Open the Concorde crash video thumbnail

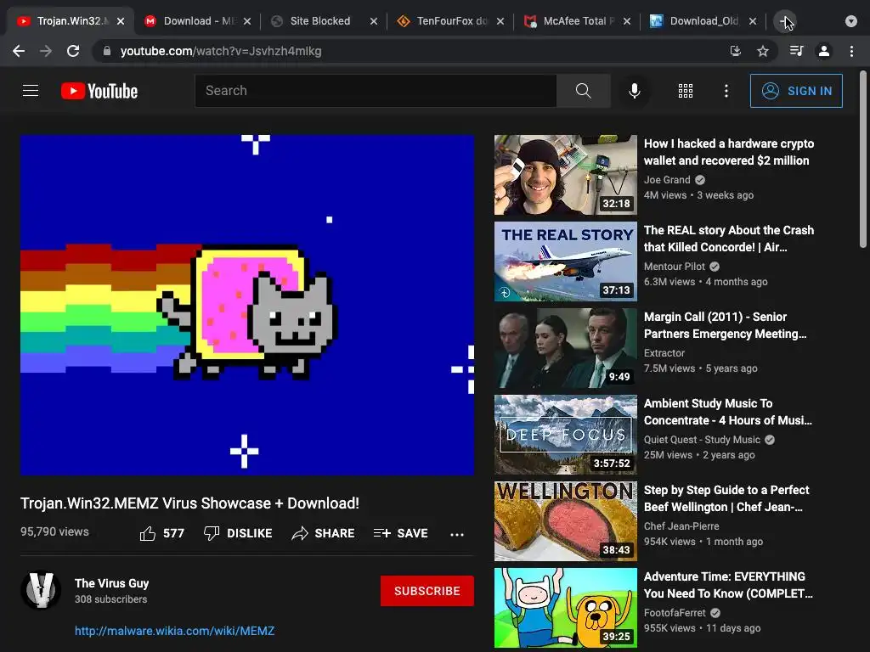point(565,261)
